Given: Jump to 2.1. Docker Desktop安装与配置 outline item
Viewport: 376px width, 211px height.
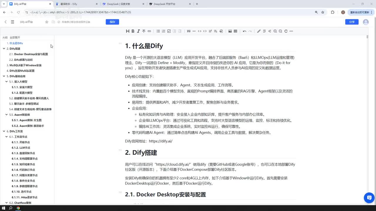Looking at the screenshot, I should point(28,54).
